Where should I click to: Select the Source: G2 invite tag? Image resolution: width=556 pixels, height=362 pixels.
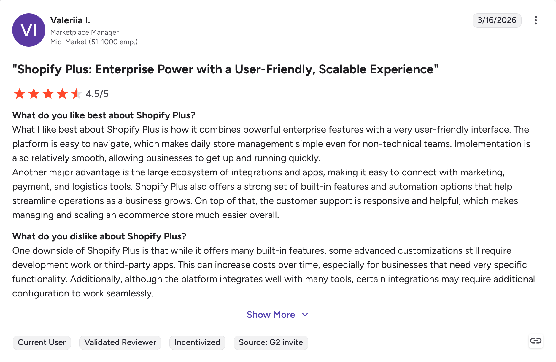click(x=271, y=342)
